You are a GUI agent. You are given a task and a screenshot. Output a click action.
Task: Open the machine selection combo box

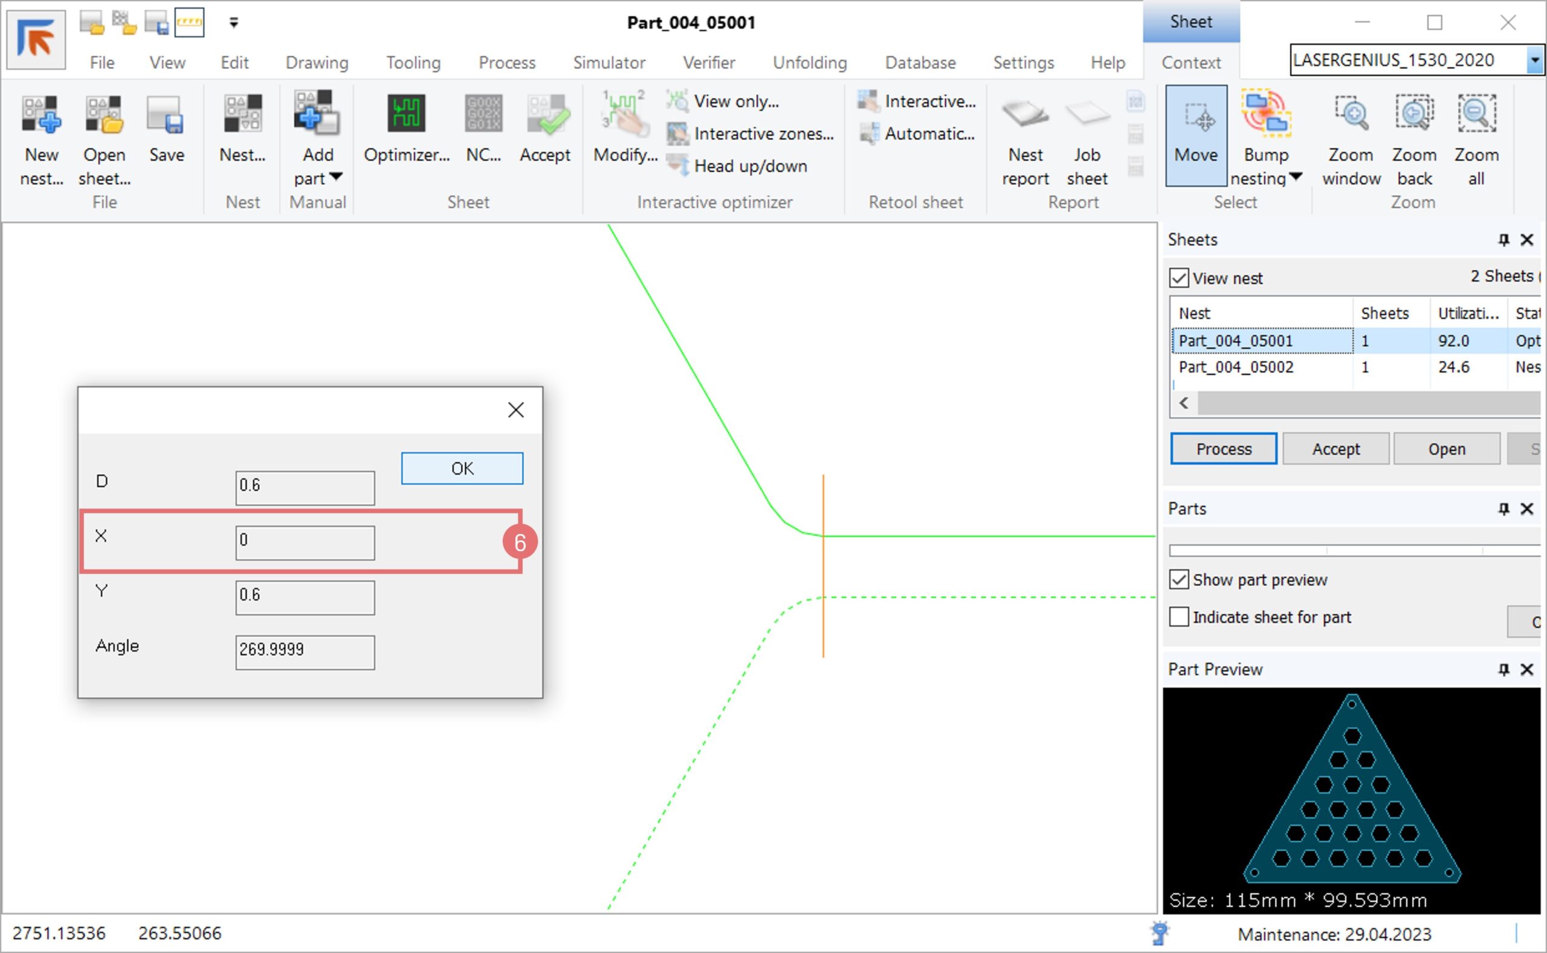pyautogui.click(x=1534, y=60)
